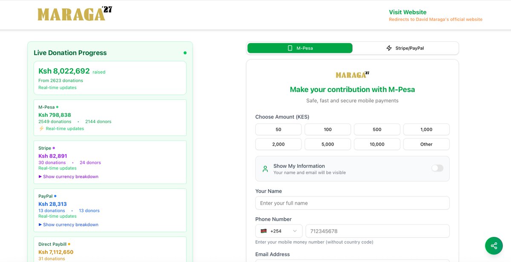Click 'From 2623 donations' text
This screenshot has width=511, height=262.
pyautogui.click(x=61, y=81)
